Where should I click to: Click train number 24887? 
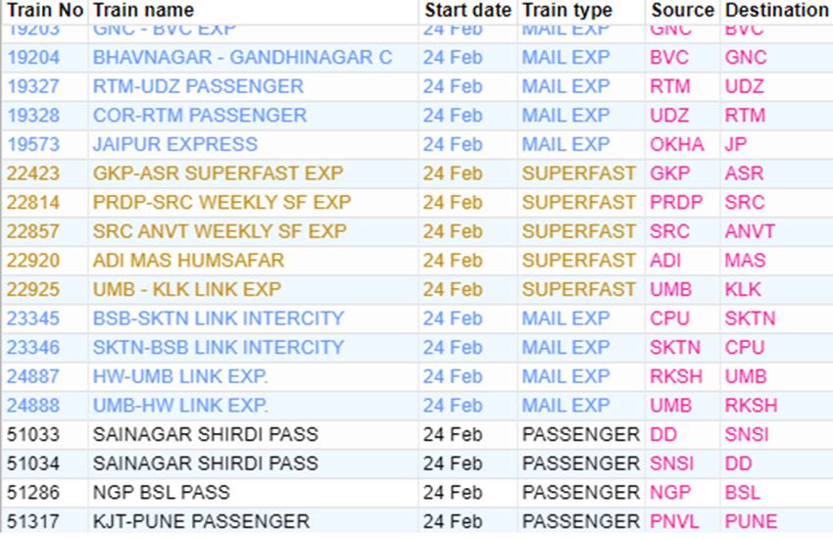tap(33, 376)
